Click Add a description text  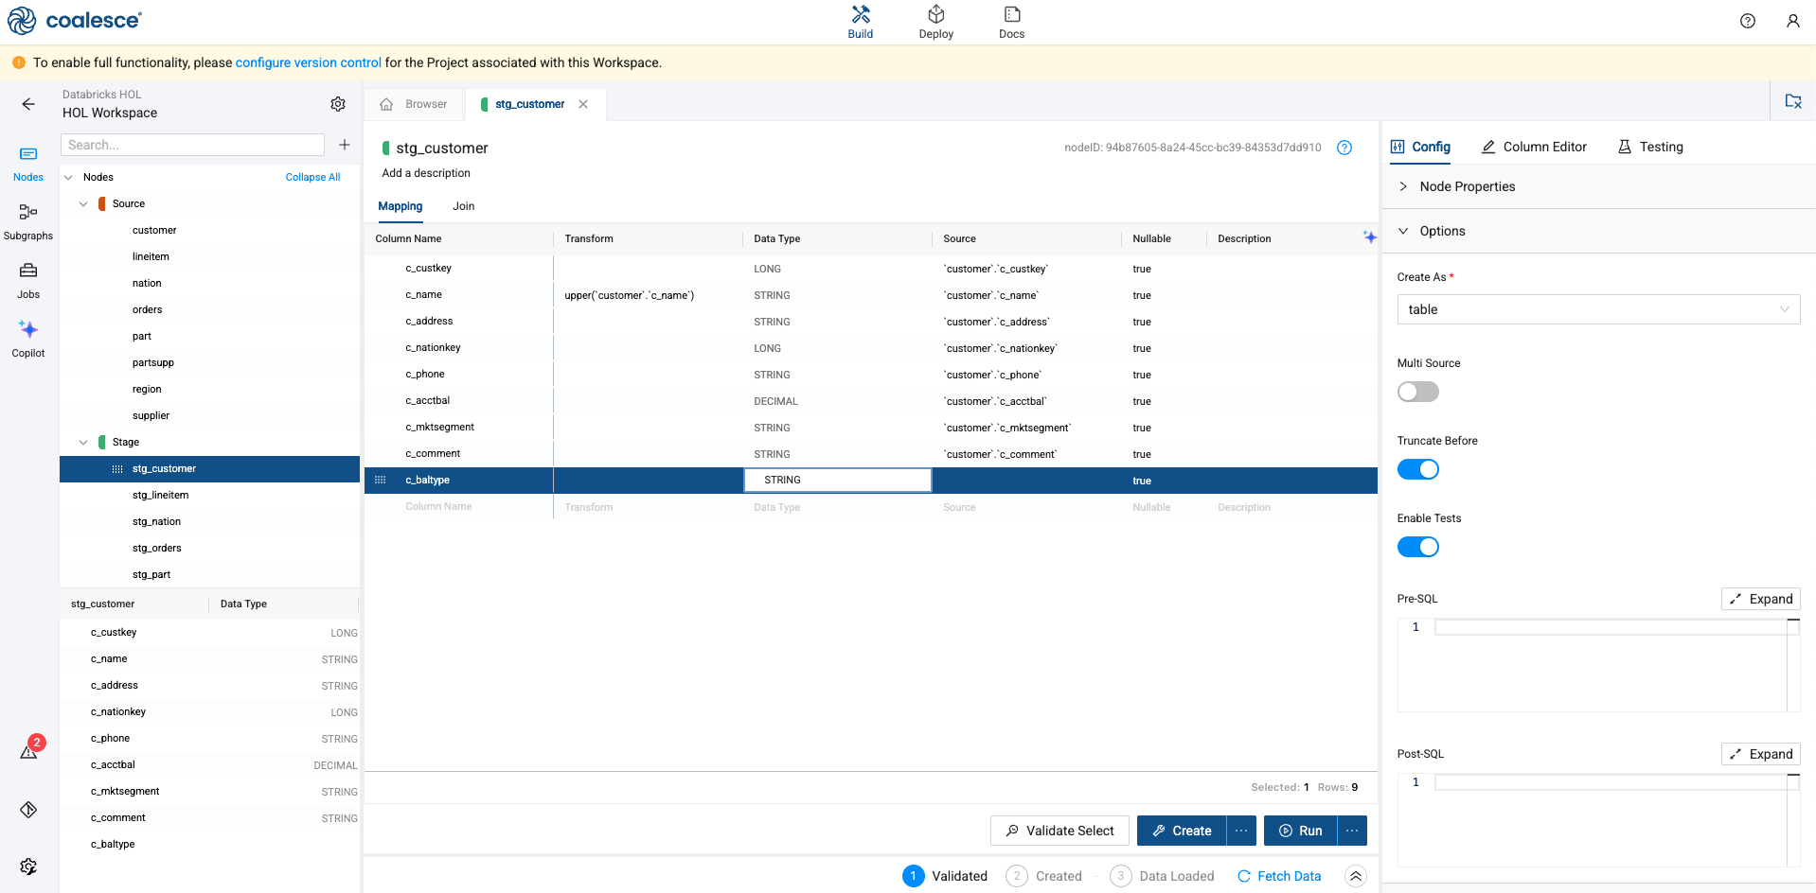(x=426, y=173)
